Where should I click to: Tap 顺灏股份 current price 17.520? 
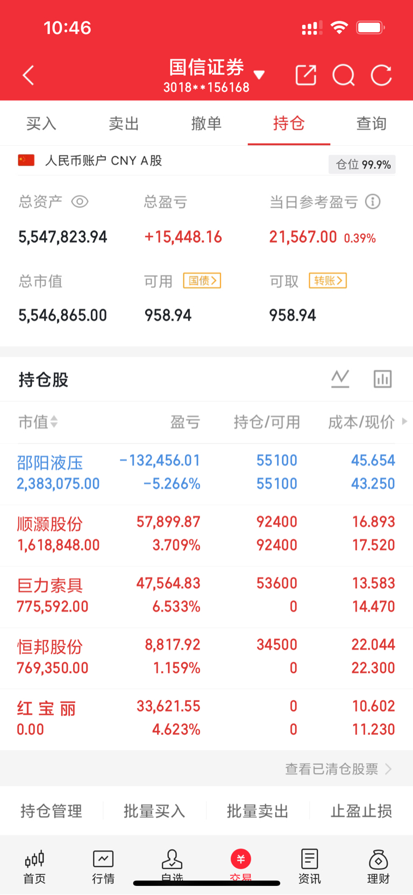click(x=373, y=545)
